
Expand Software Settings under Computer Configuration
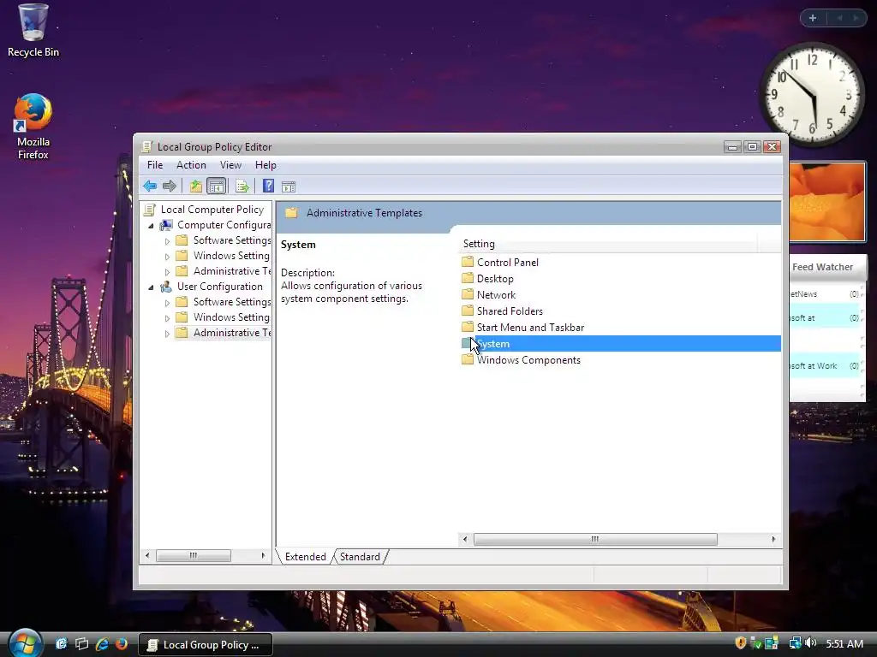167,241
